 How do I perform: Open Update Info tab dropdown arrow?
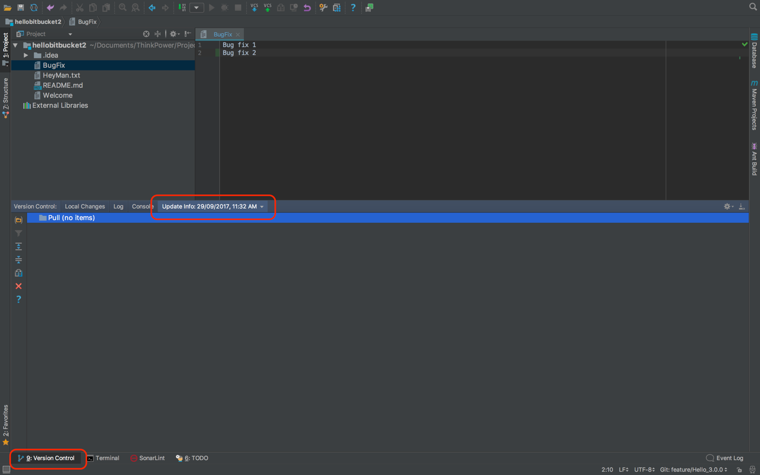point(262,207)
